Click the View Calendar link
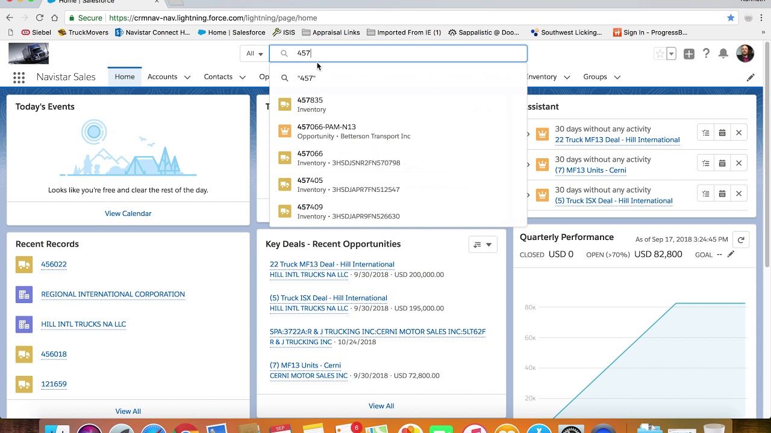Viewport: 771px width, 433px height. point(128,213)
